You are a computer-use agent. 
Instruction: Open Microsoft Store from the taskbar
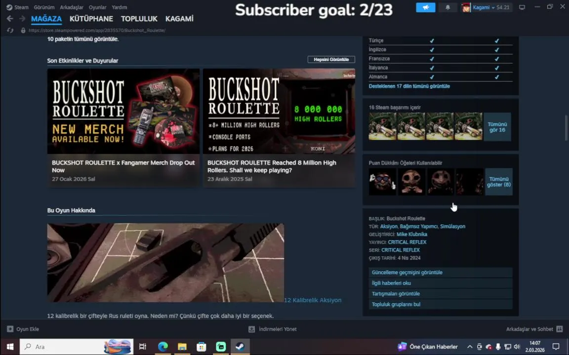(x=202, y=347)
